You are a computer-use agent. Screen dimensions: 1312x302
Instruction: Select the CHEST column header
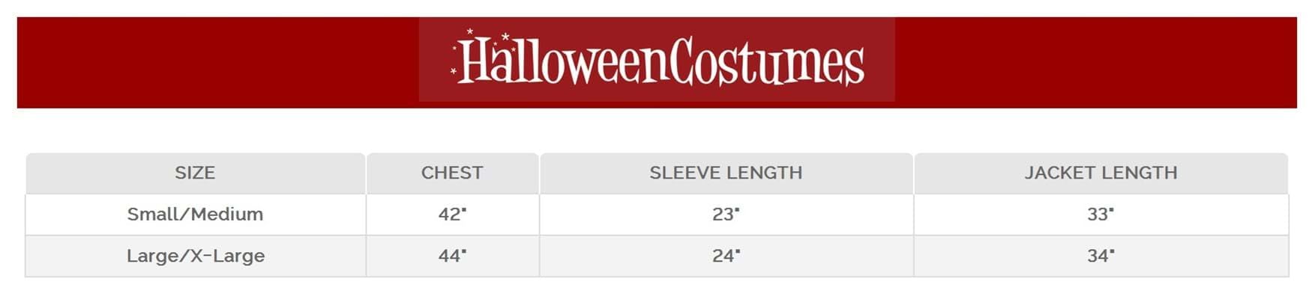click(452, 173)
